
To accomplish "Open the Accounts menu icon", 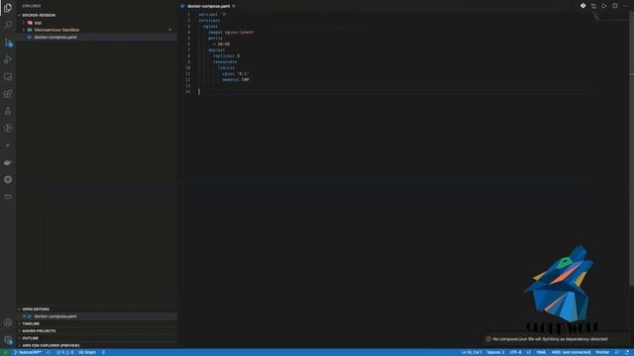I will (8, 322).
